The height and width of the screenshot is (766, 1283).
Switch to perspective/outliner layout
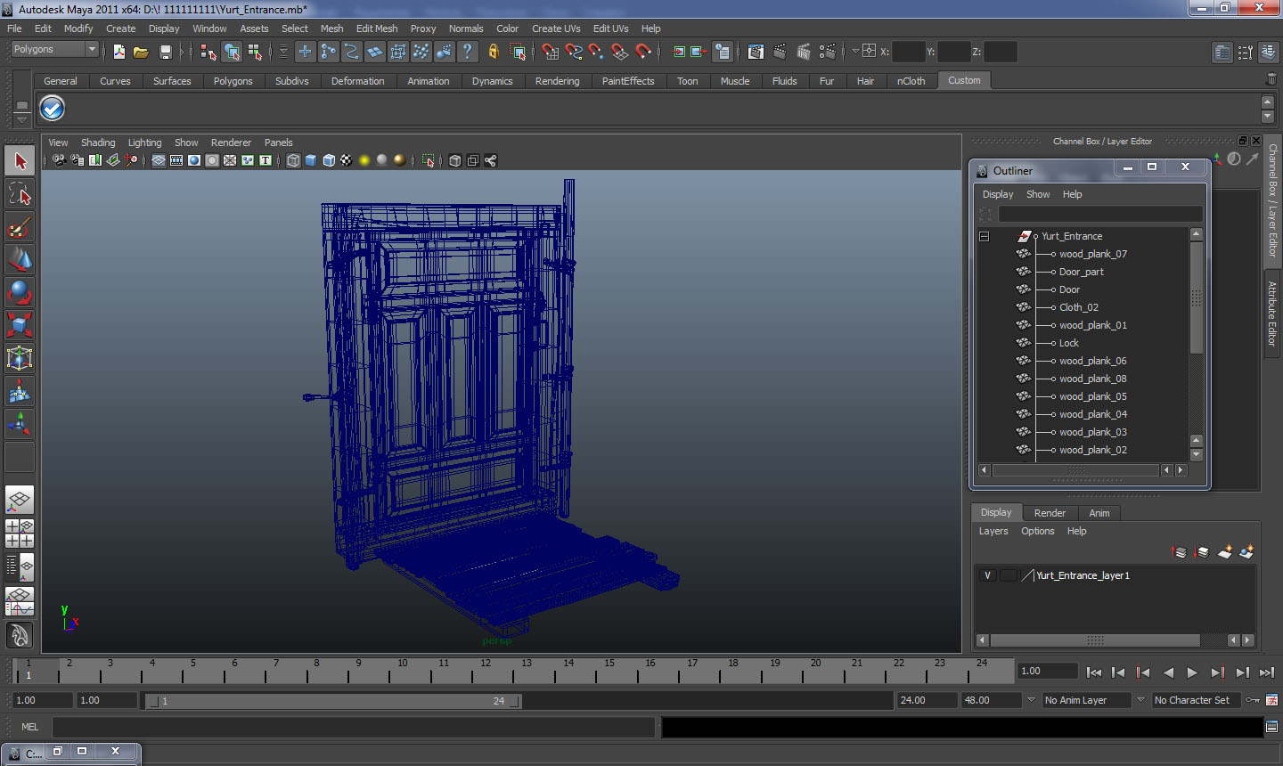pyautogui.click(x=20, y=566)
